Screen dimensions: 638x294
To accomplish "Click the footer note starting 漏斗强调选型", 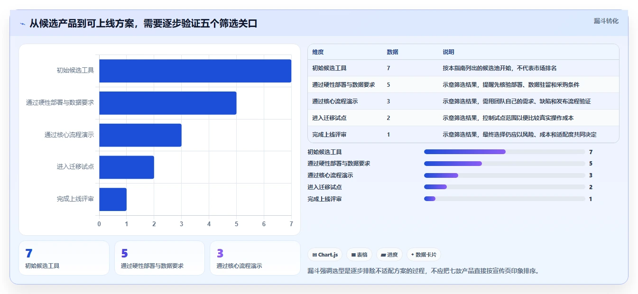I will (423, 271).
